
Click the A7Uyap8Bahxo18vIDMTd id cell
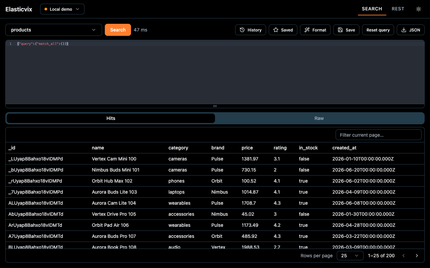36,236
